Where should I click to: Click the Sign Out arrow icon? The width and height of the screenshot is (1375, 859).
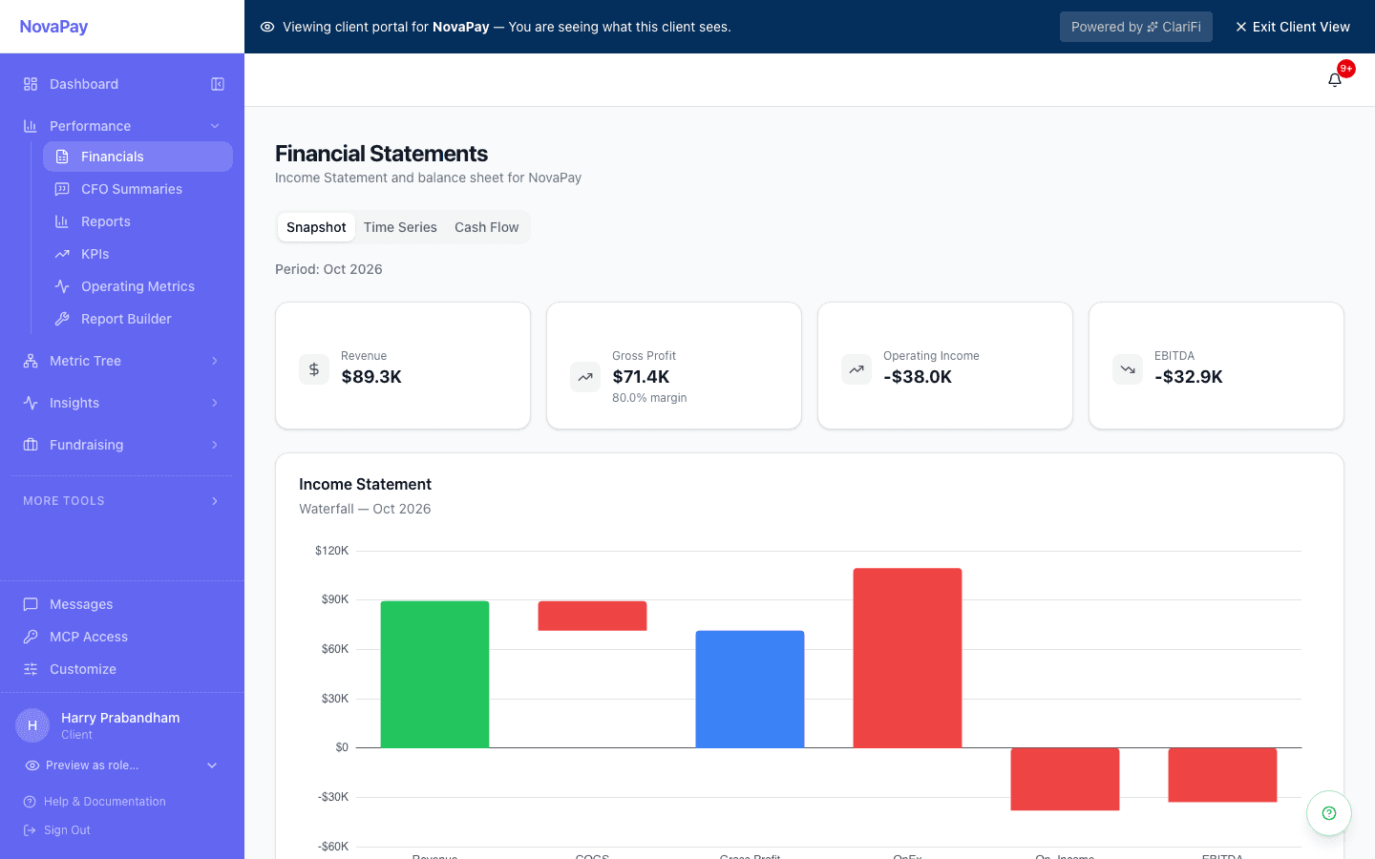pos(30,830)
